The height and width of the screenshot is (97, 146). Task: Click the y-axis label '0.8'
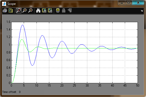(x=8, y=52)
